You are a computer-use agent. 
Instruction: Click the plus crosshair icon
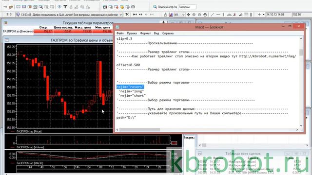click(259, 15)
